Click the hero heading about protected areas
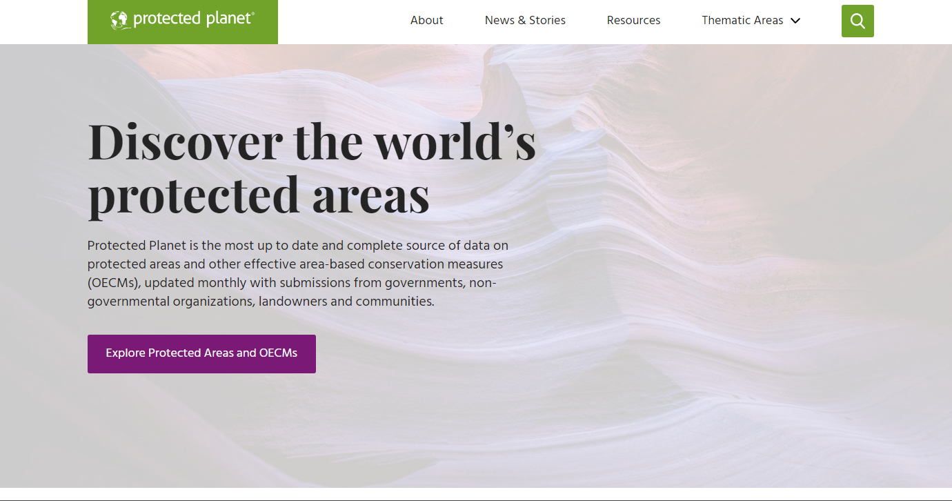952x501 pixels. click(x=310, y=166)
